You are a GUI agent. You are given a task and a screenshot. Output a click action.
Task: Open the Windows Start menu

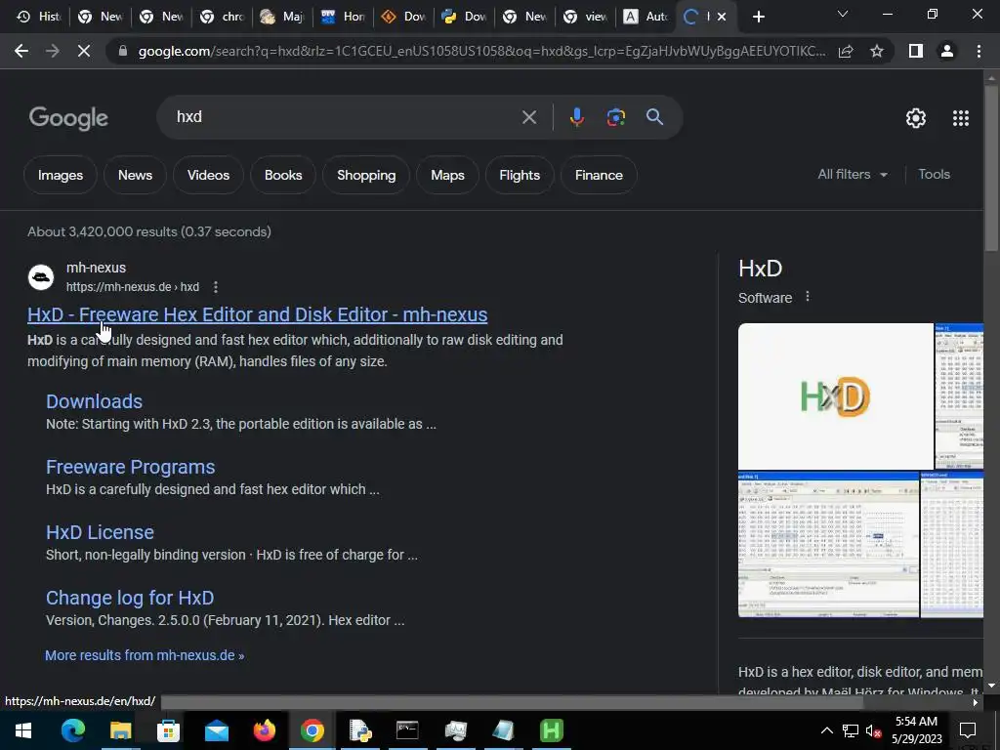tap(23, 730)
